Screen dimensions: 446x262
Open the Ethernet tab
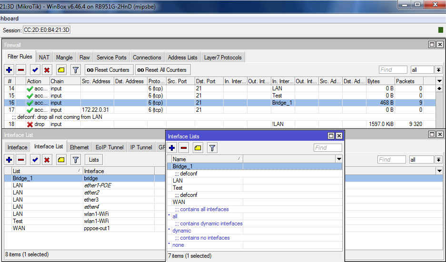(79, 147)
